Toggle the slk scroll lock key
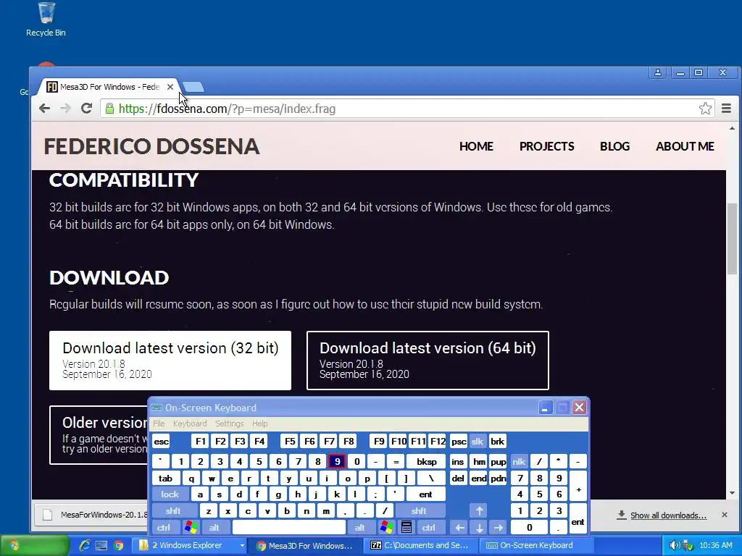The height and width of the screenshot is (556, 742). click(x=478, y=442)
